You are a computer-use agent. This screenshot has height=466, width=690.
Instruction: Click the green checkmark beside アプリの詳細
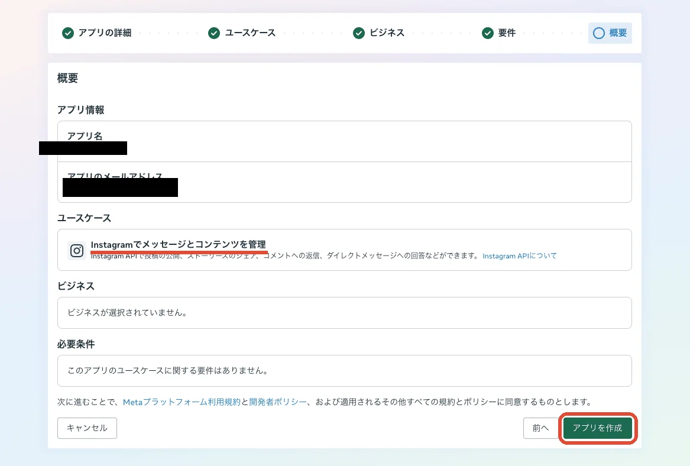(x=68, y=33)
